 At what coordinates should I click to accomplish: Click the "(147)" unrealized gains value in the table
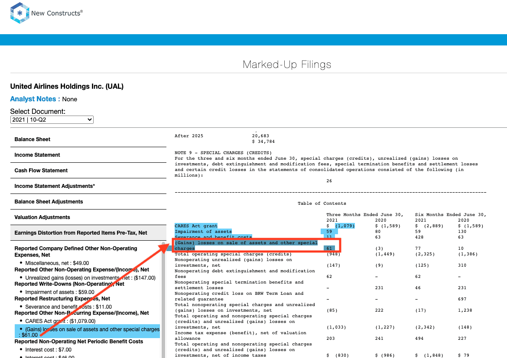click(333, 265)
